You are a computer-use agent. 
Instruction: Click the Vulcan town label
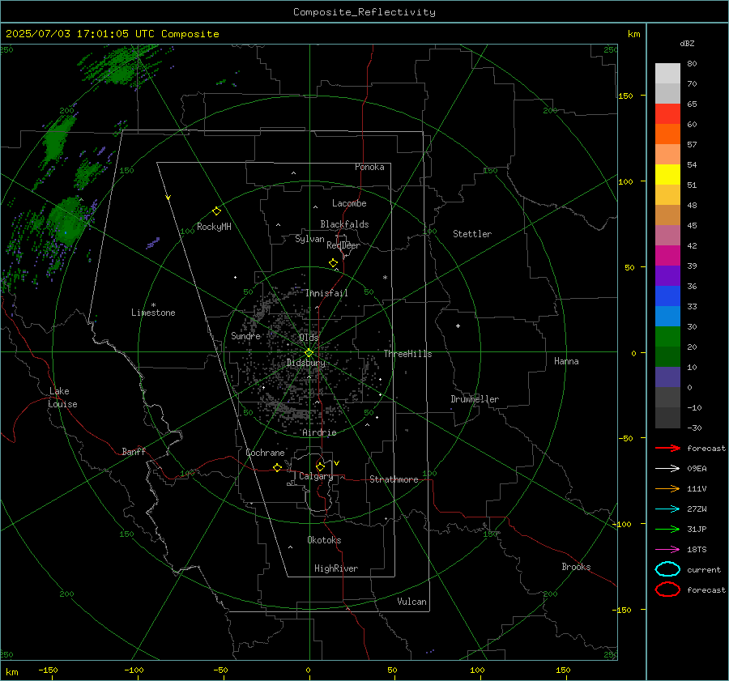(411, 602)
